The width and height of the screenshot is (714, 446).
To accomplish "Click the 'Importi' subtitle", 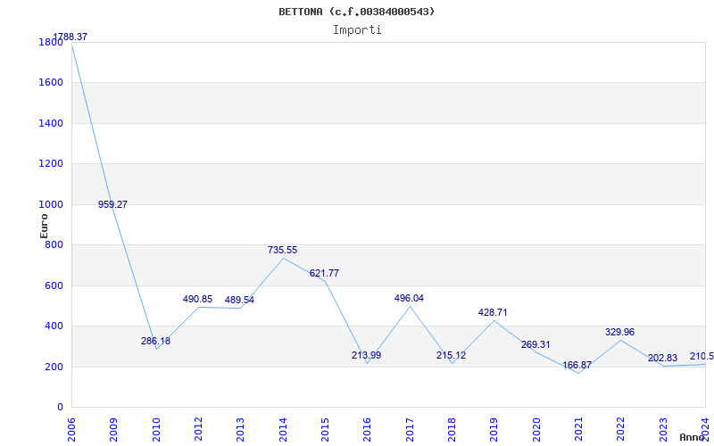I will tap(357, 30).
